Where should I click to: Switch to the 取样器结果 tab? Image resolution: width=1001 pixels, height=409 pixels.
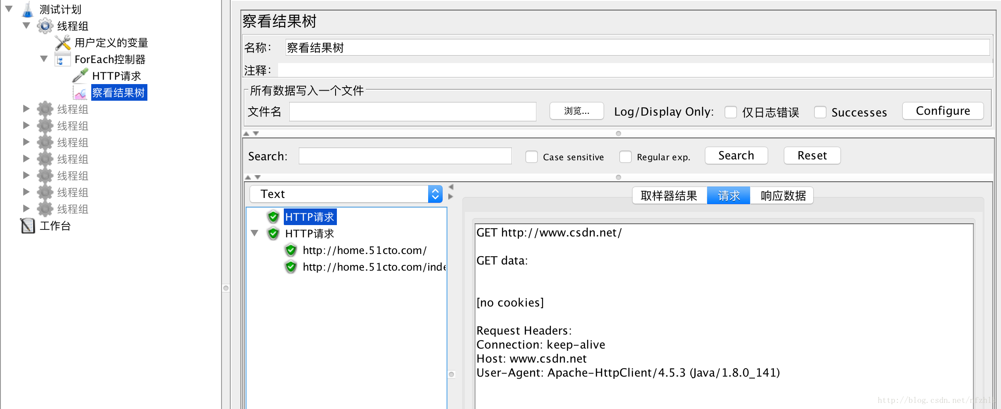pos(669,196)
